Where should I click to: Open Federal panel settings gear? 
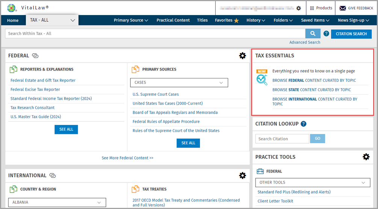coord(242,56)
